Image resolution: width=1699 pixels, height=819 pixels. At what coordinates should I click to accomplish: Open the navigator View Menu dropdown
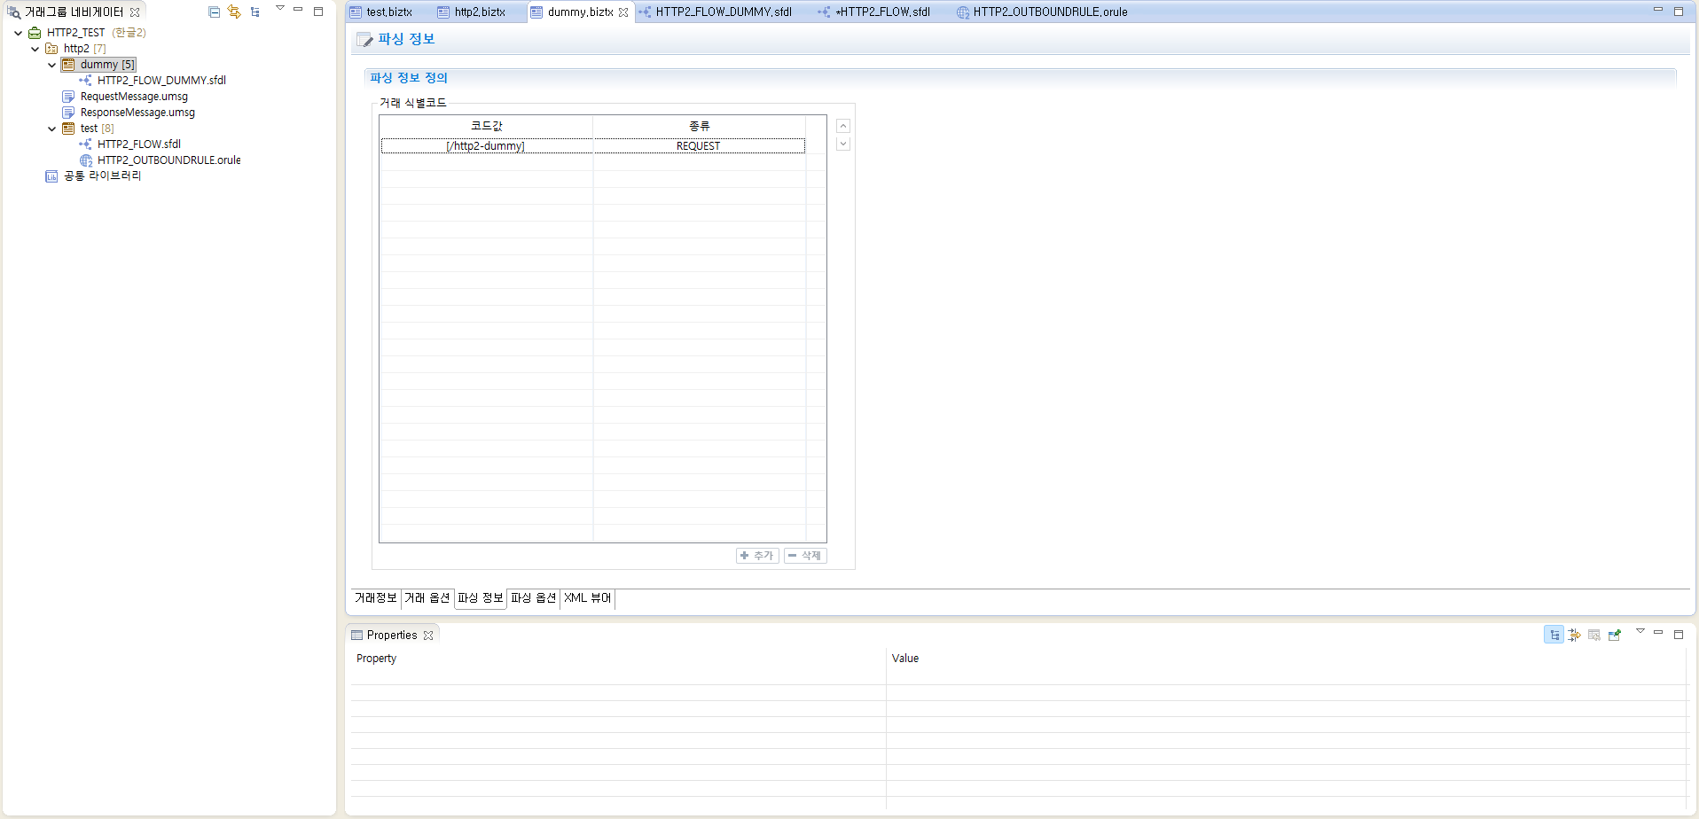click(279, 7)
